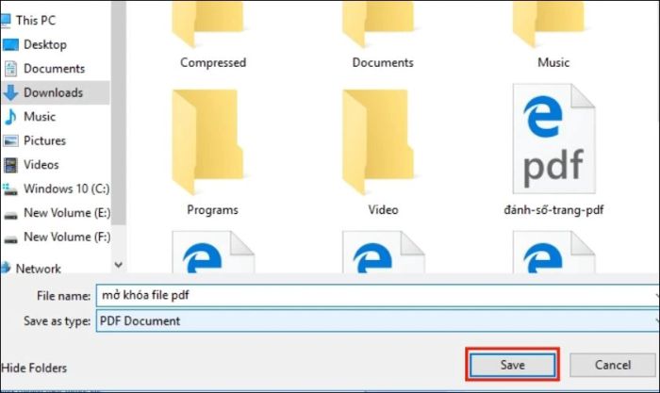This screenshot has height=393, width=660.
Task: Select the Documents folder in file list
Action: point(383,35)
